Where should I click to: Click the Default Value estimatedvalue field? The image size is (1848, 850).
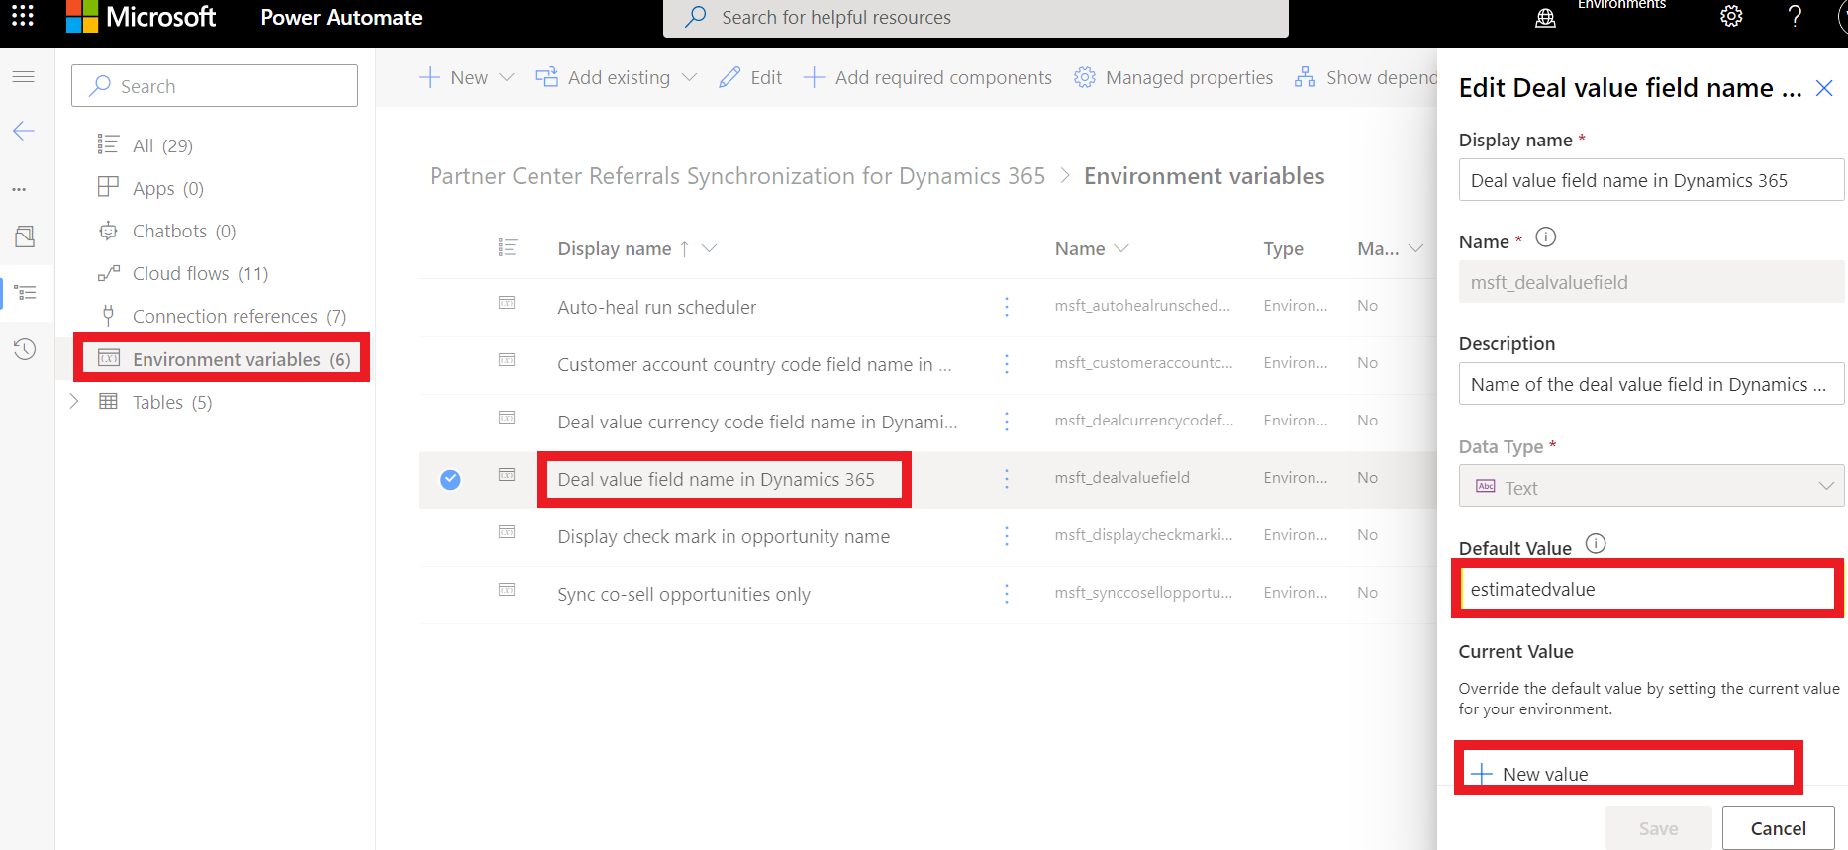tap(1648, 589)
